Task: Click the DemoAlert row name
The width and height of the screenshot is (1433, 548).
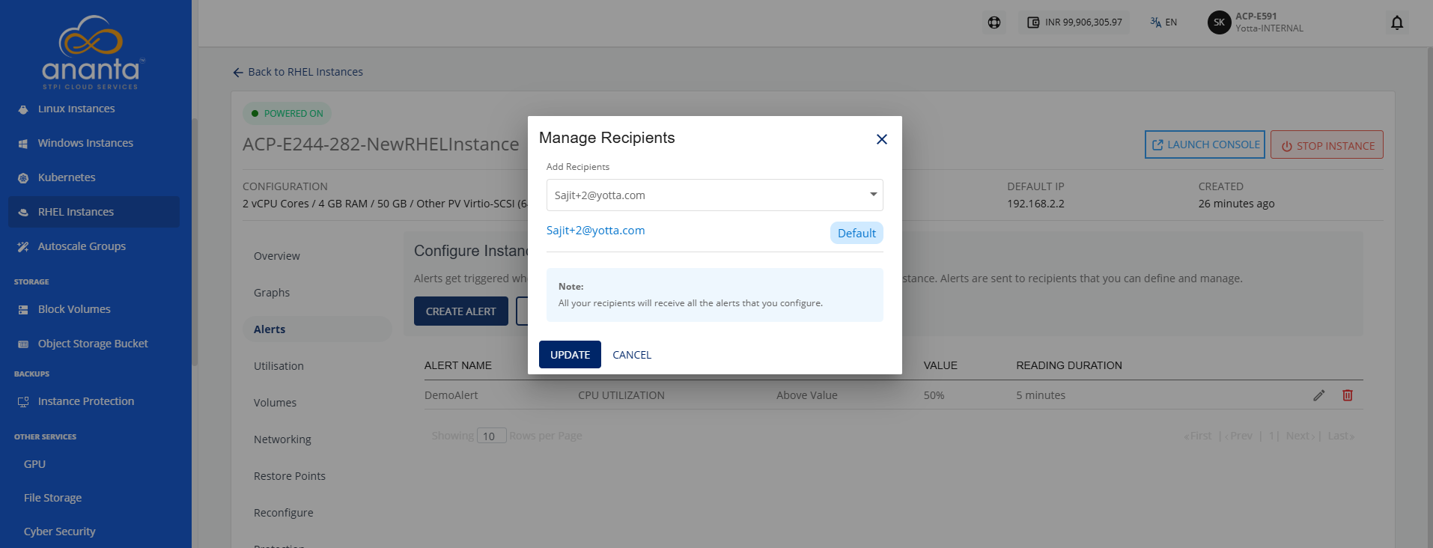Action: (451, 395)
